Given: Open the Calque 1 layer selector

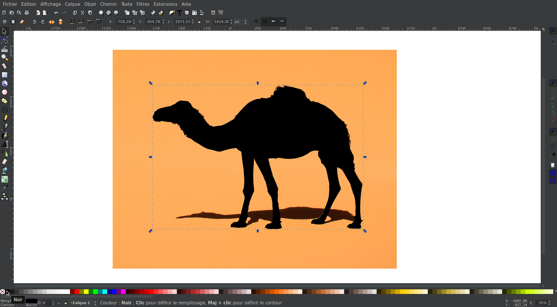Looking at the screenshot, I should coord(83,303).
